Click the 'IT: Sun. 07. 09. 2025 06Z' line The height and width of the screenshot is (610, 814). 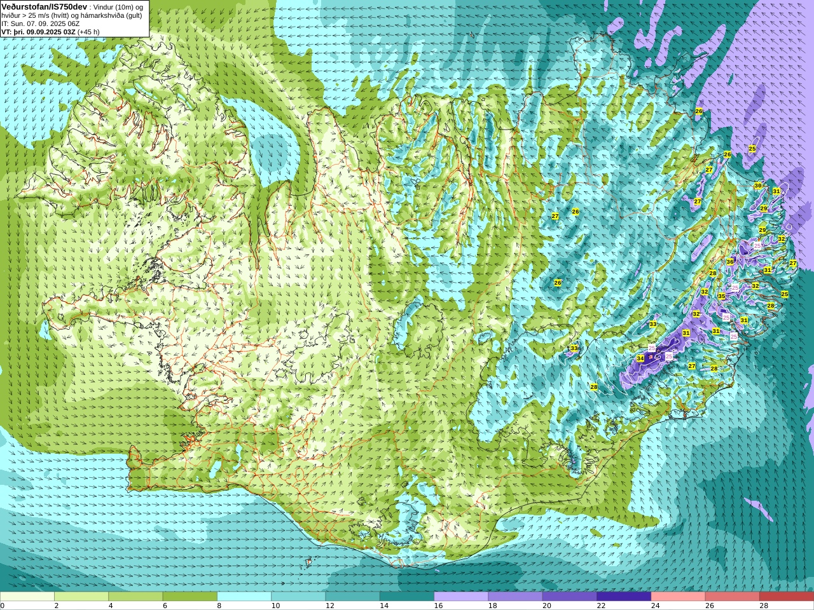tap(41, 24)
